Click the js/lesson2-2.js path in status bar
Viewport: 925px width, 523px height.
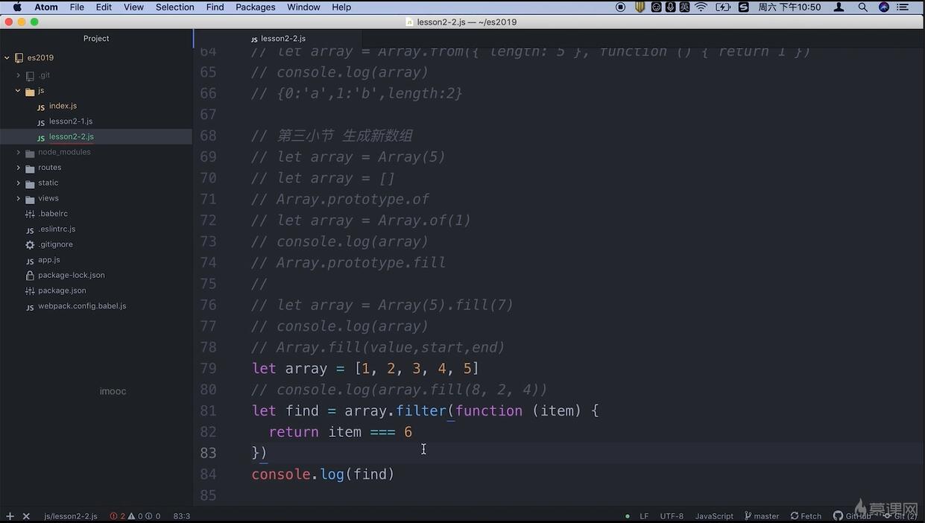coord(71,516)
